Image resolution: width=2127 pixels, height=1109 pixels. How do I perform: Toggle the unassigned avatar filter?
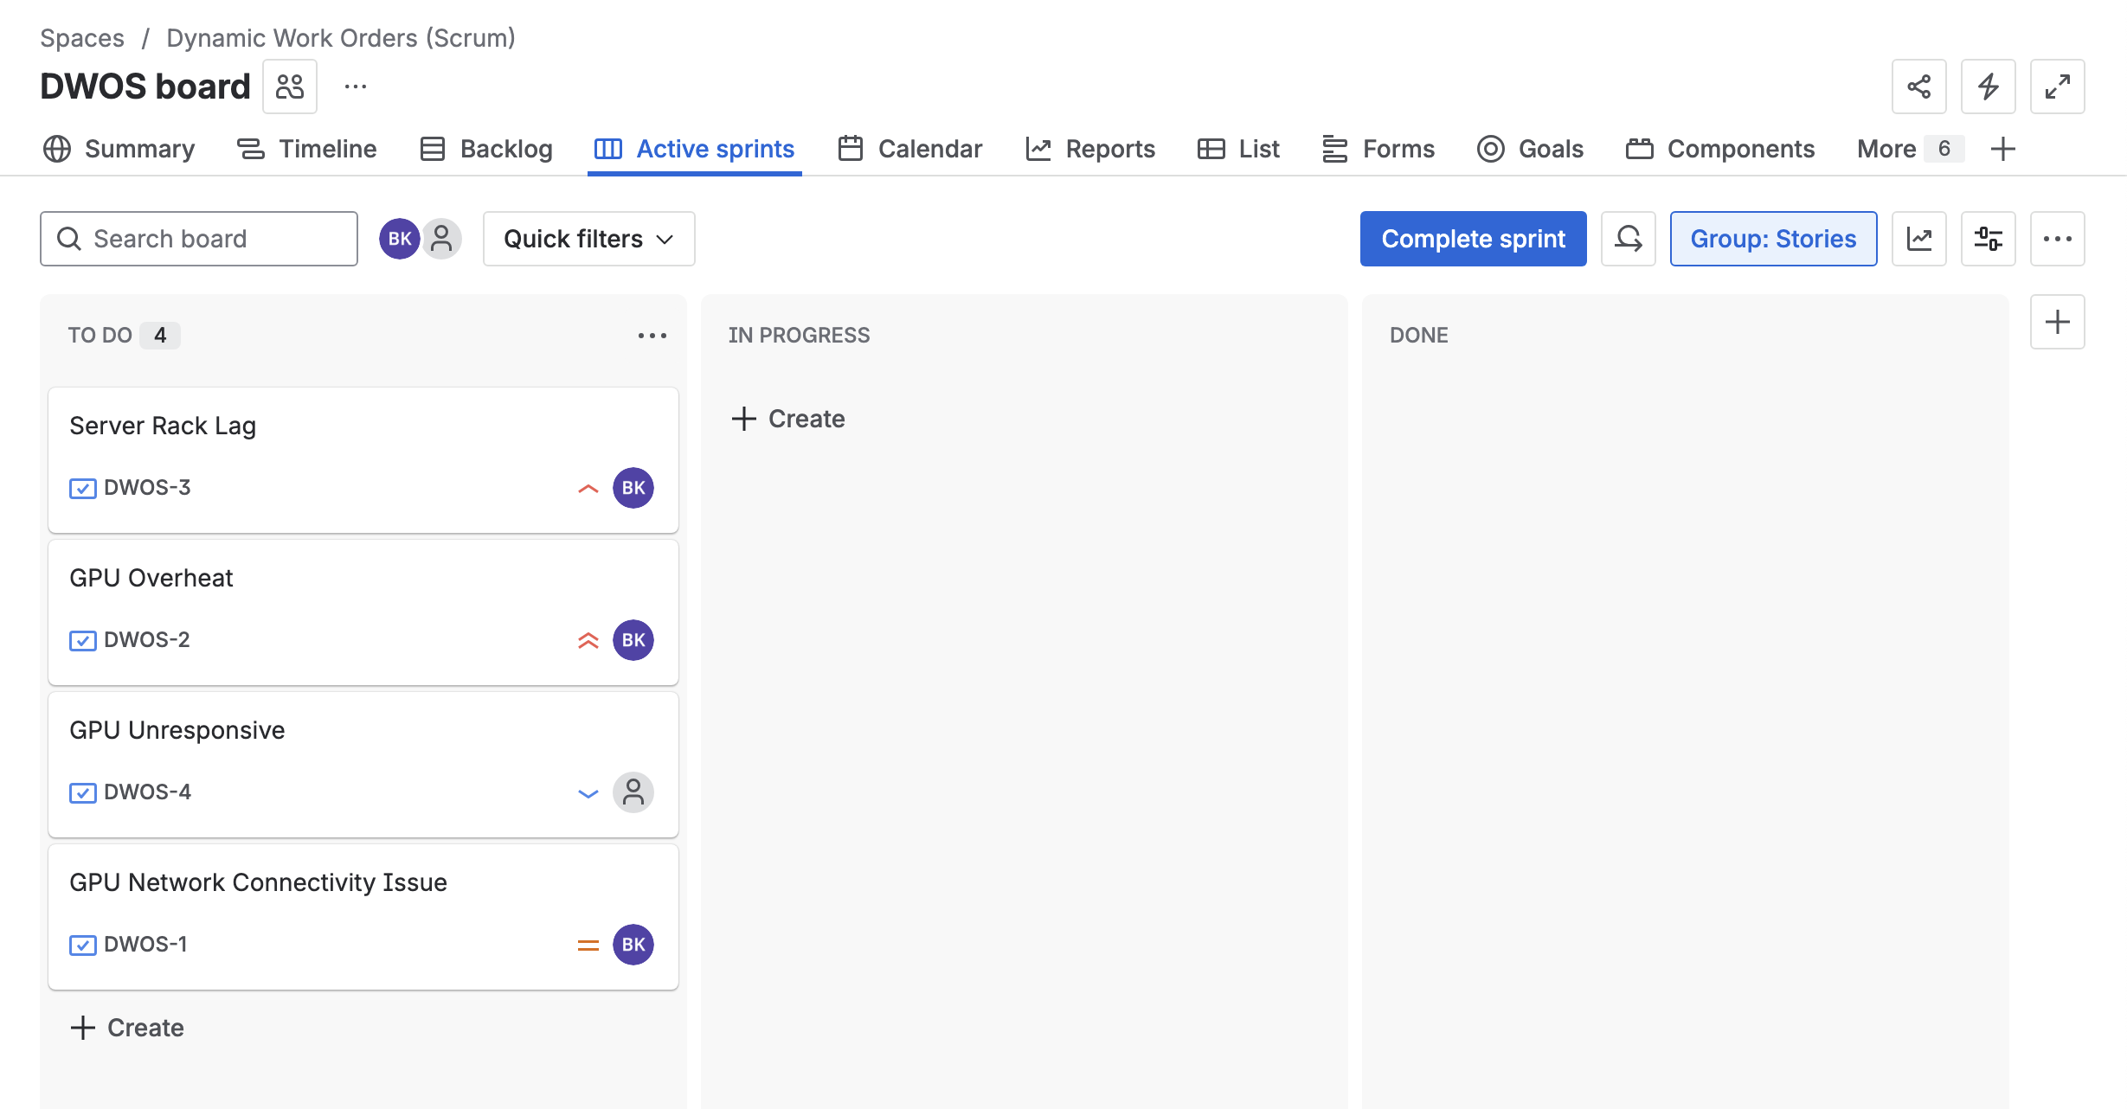[442, 239]
